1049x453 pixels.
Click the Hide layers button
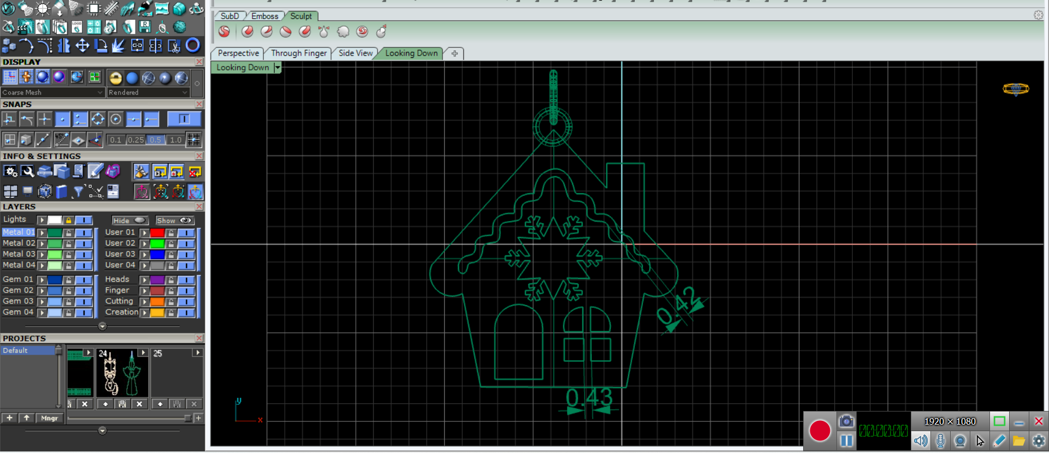pyautogui.click(x=129, y=220)
